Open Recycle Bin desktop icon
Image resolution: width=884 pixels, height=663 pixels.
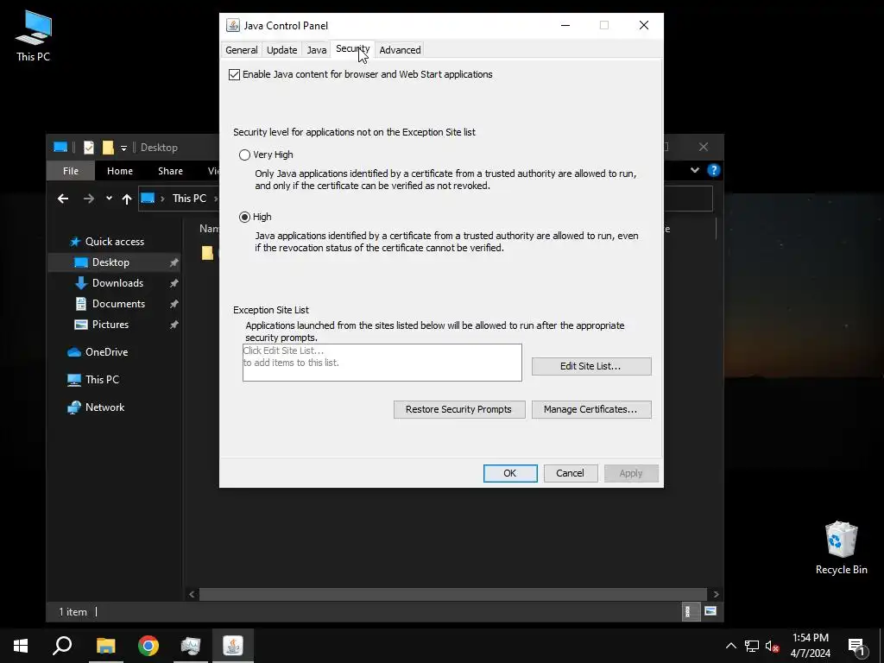[841, 547]
